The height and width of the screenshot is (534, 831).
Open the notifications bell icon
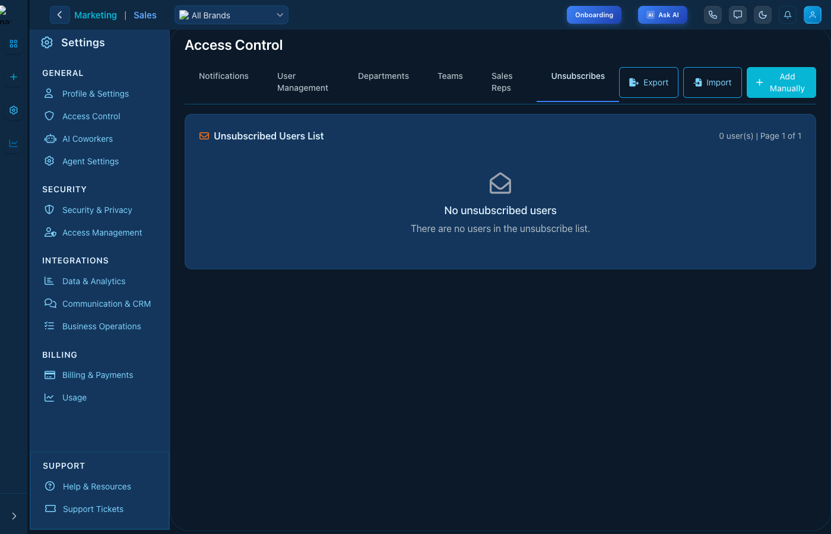(x=788, y=15)
